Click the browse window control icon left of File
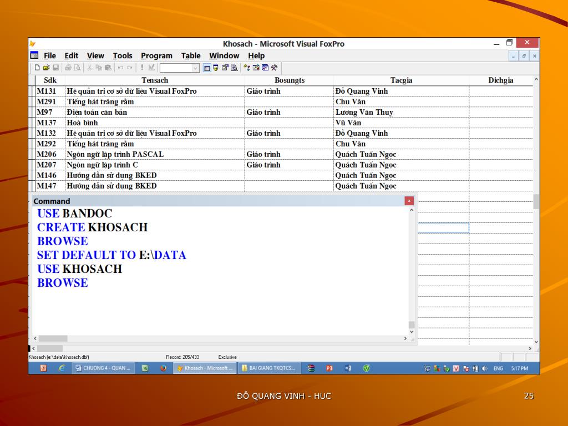Image resolution: width=568 pixels, height=426 pixels. coord(34,55)
